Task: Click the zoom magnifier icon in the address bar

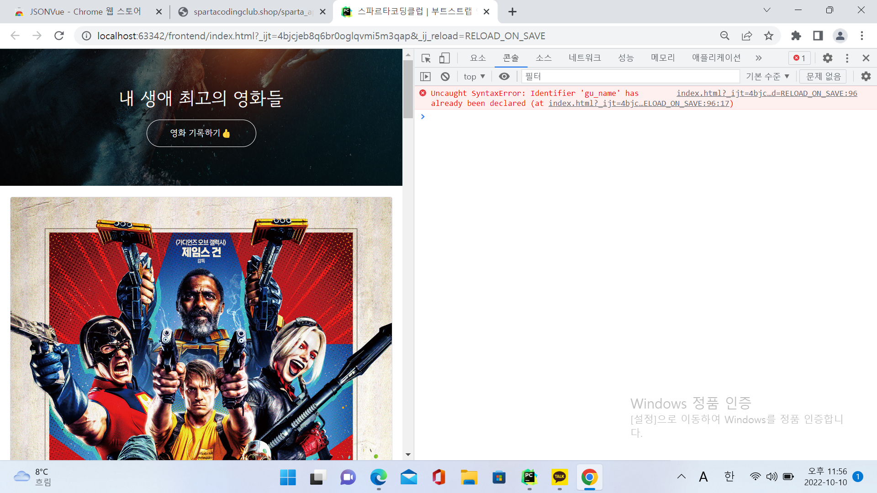Action: (724, 36)
